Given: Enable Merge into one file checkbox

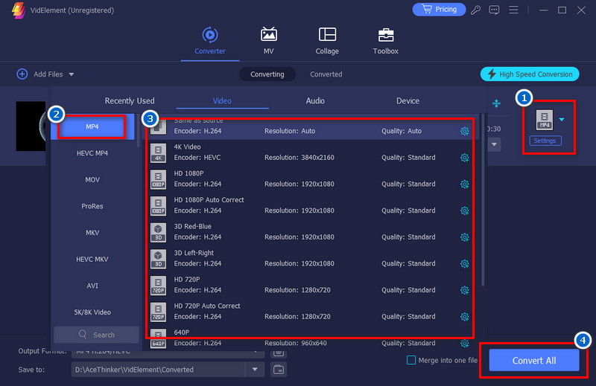Looking at the screenshot, I should (411, 360).
